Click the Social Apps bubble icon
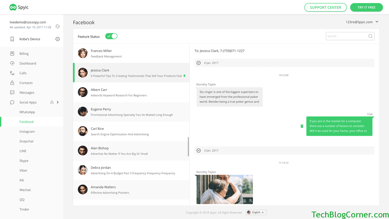389x219 pixels. click(x=12, y=102)
